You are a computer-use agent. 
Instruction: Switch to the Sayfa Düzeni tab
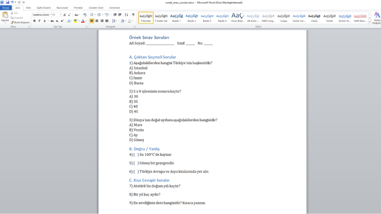(44, 8)
